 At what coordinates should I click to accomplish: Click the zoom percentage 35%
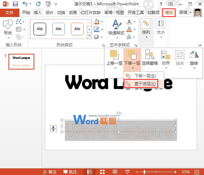[x=186, y=172]
